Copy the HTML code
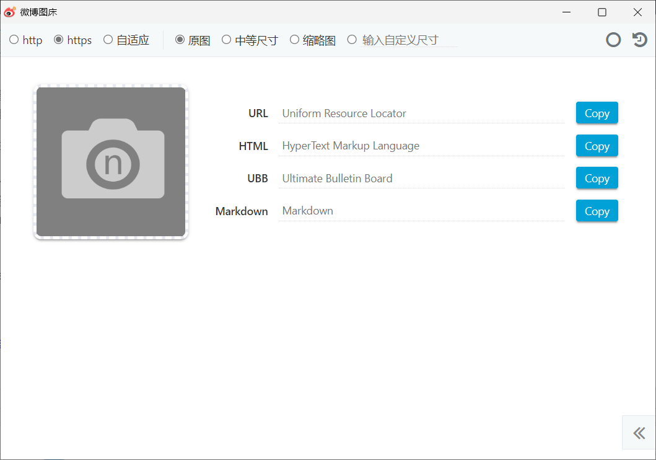 tap(596, 146)
